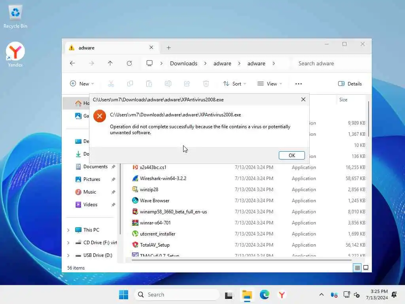Select the adware tab
This screenshot has width=405, height=304.
click(111, 47)
